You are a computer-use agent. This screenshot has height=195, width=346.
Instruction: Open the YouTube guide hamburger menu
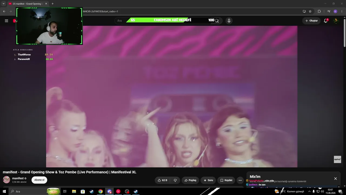tap(6, 21)
